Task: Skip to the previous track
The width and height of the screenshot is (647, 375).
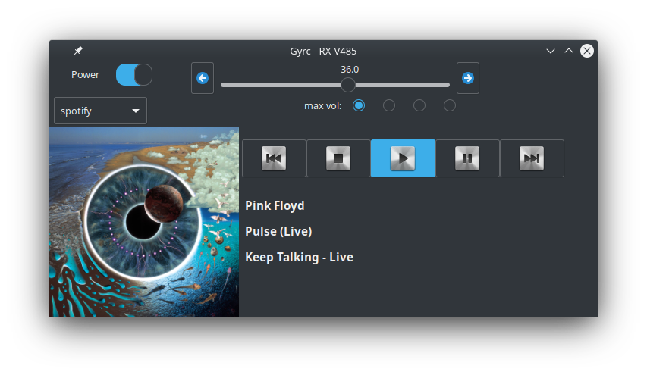Action: [x=274, y=158]
